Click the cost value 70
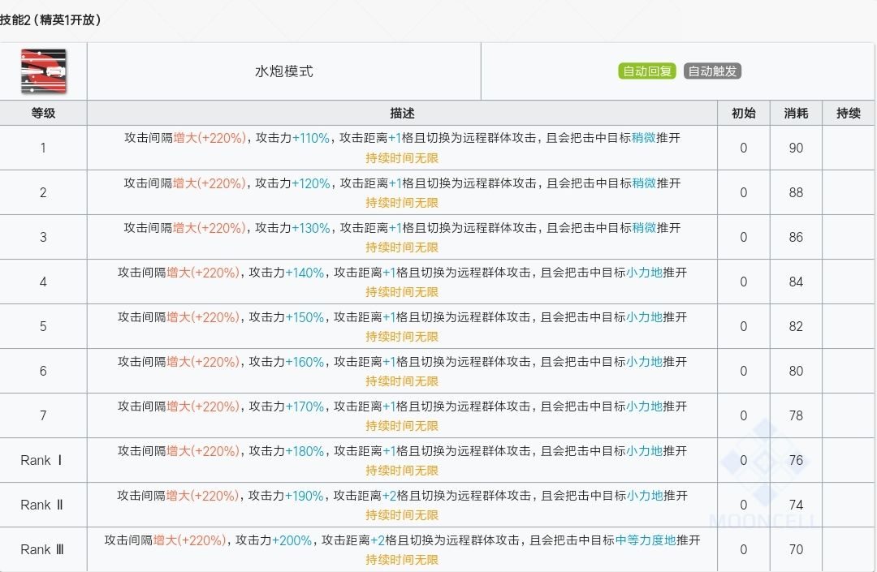Image resolution: width=877 pixels, height=572 pixels. pyautogui.click(x=796, y=549)
